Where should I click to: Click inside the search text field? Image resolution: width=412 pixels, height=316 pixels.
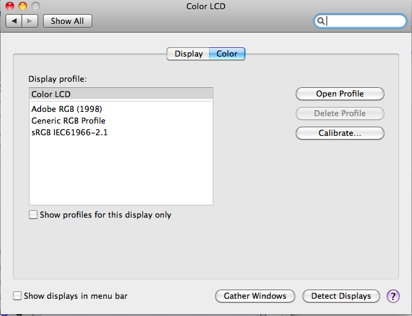tap(364, 21)
